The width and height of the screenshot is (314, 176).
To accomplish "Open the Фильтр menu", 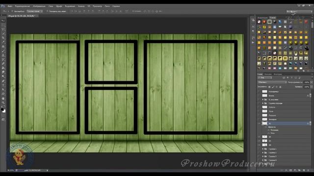I will 81,6.
